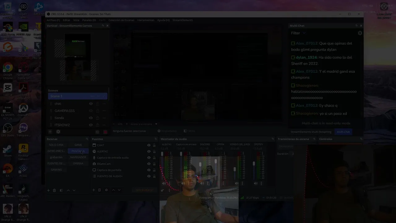Adjust the ALERTAS volume fader

pyautogui.click(x=162, y=154)
